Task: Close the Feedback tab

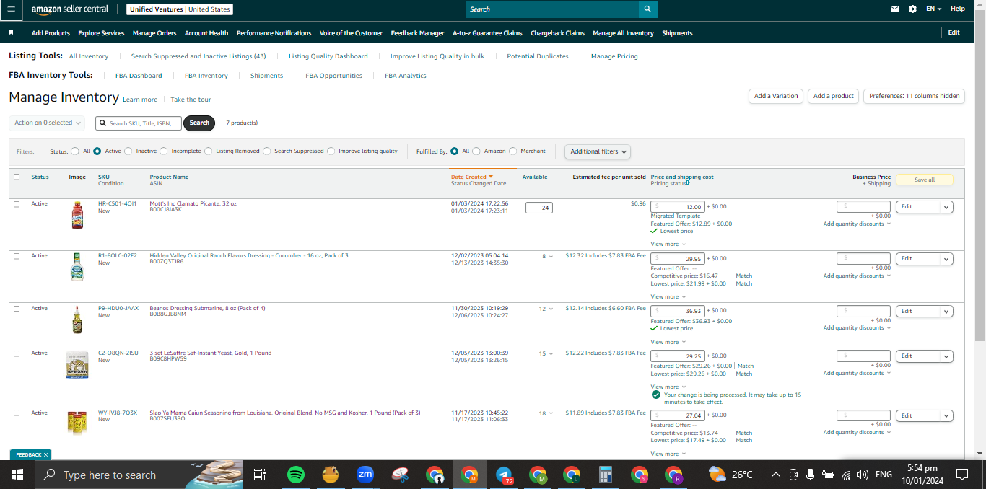Action: point(45,455)
